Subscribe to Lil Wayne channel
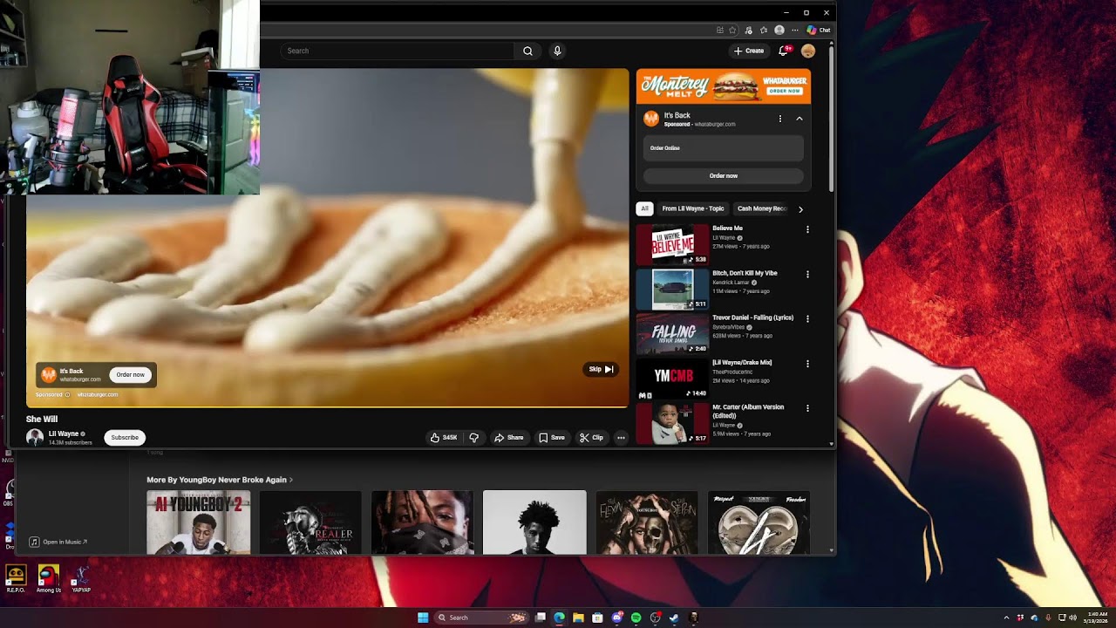The height and width of the screenshot is (628, 1116). tap(125, 438)
